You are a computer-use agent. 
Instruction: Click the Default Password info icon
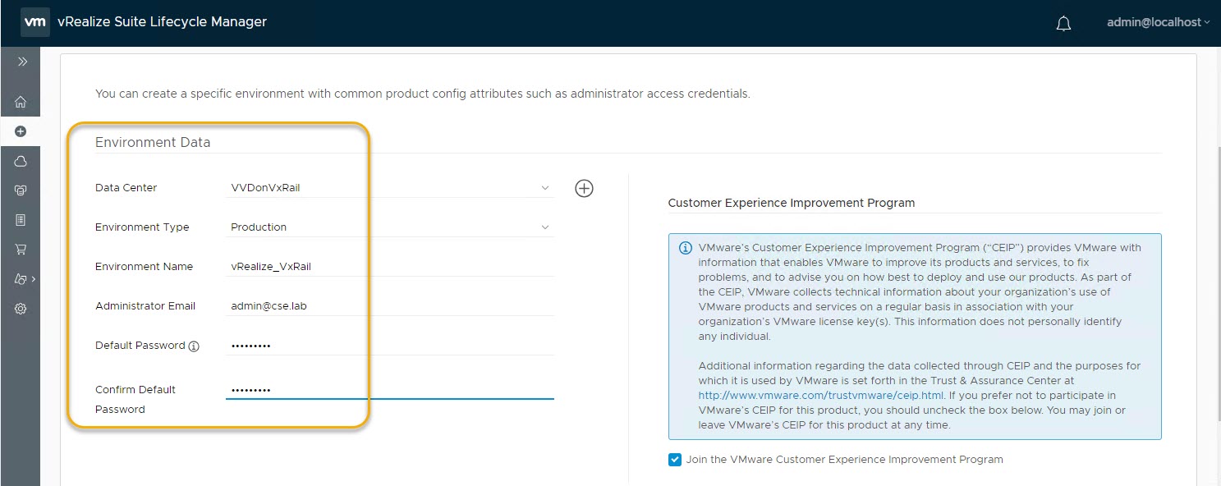(194, 346)
